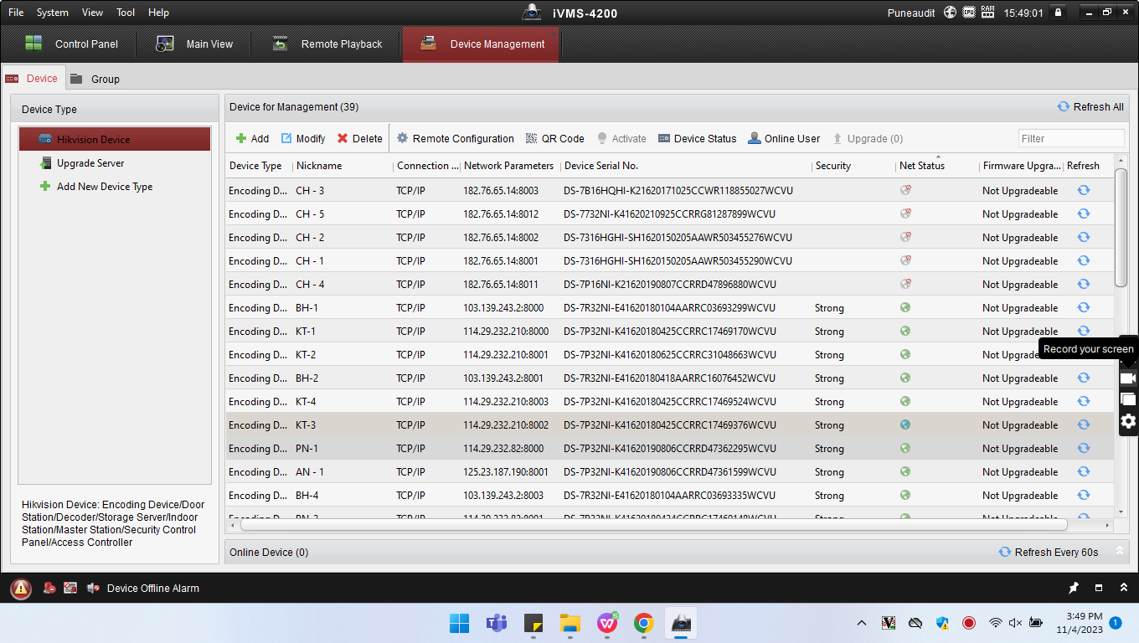The width and height of the screenshot is (1139, 643).
Task: Switch to the Control Panel tab
Action: click(71, 44)
